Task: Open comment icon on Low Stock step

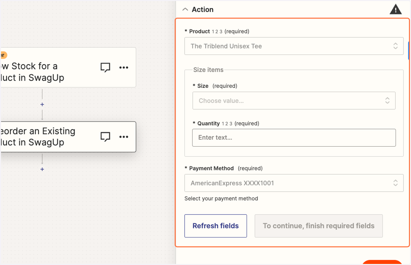Action: pos(105,68)
